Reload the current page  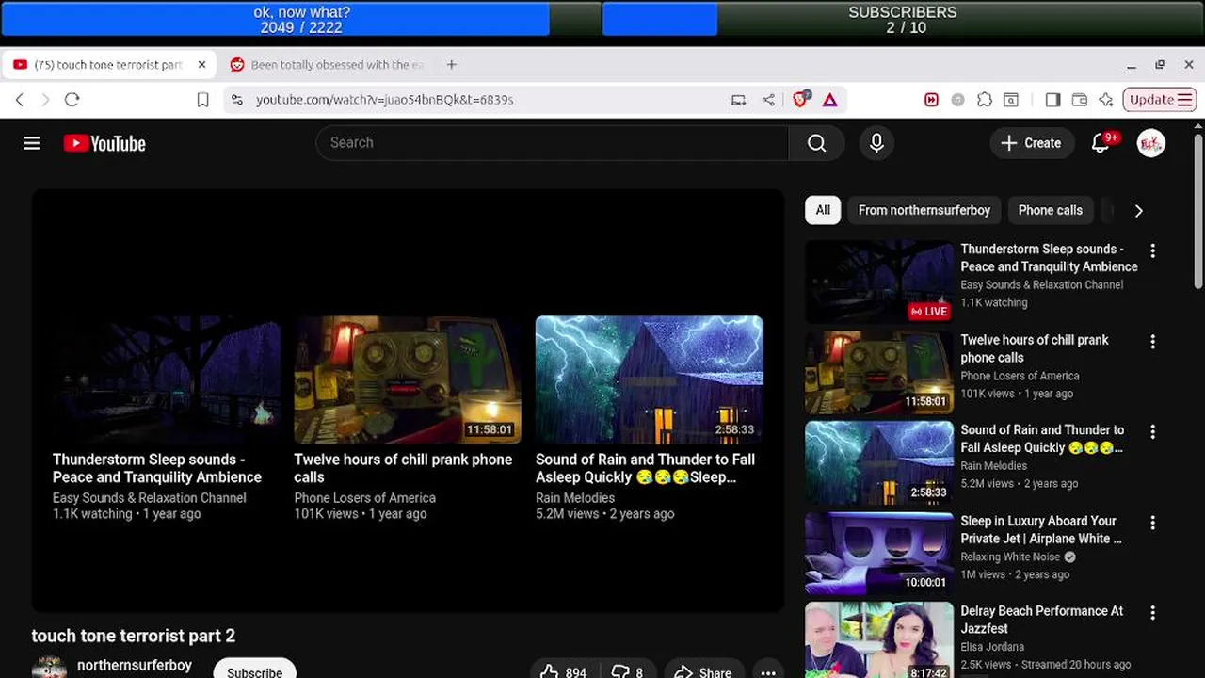(x=72, y=100)
